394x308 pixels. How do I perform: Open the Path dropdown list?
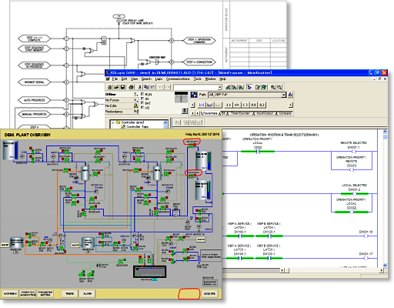[283, 95]
